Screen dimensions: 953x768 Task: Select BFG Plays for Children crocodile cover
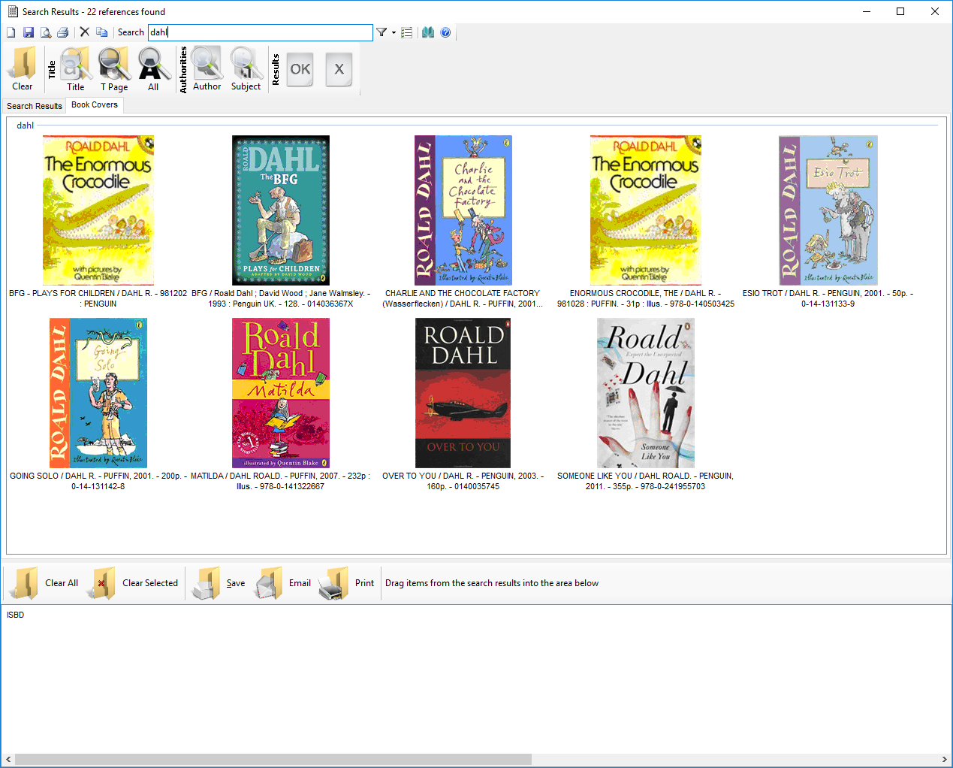click(x=98, y=210)
